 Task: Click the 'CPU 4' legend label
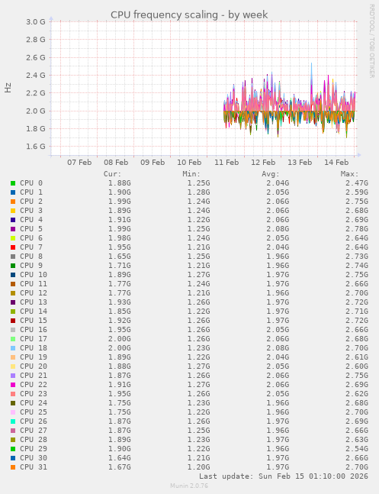(31, 220)
